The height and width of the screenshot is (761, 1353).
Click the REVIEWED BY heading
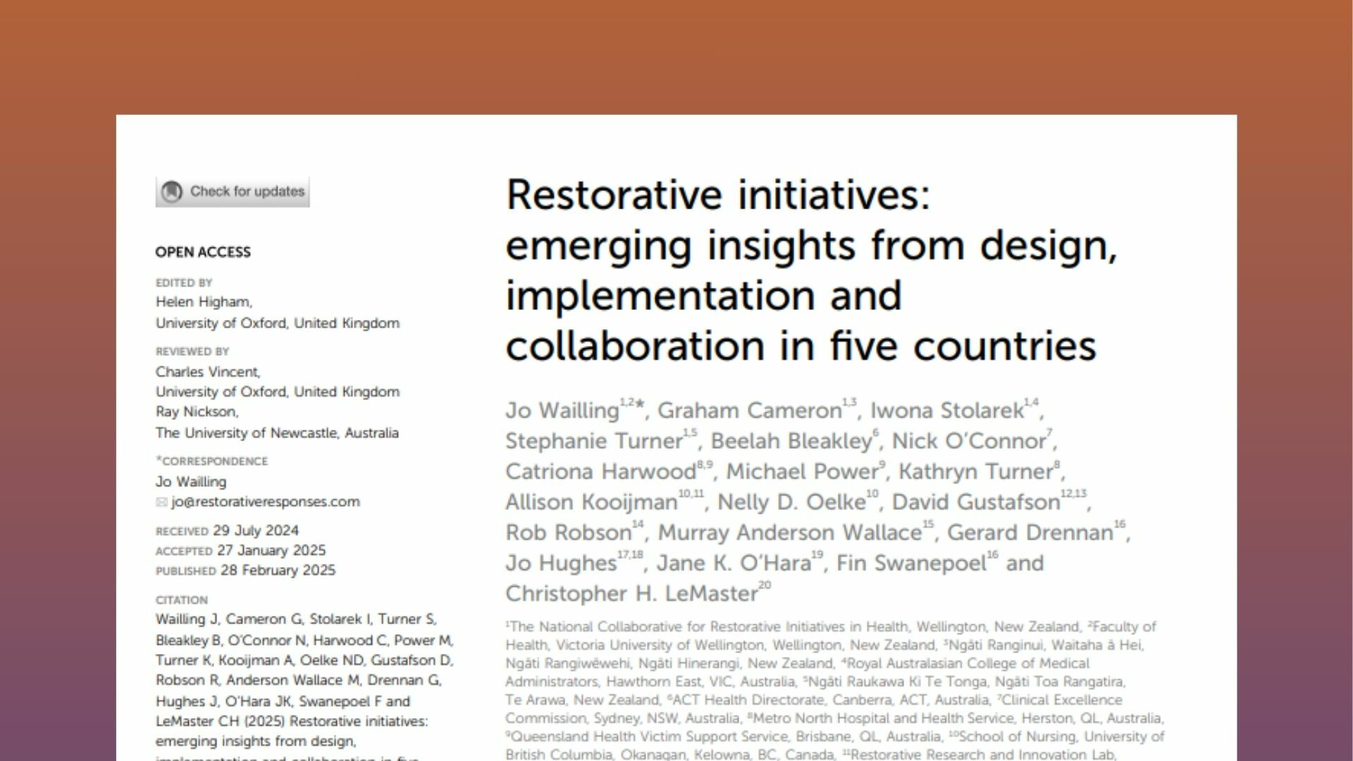click(192, 351)
